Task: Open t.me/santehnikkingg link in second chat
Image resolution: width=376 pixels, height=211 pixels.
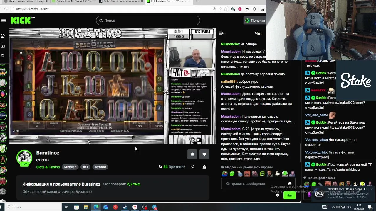Action: click(x=338, y=169)
